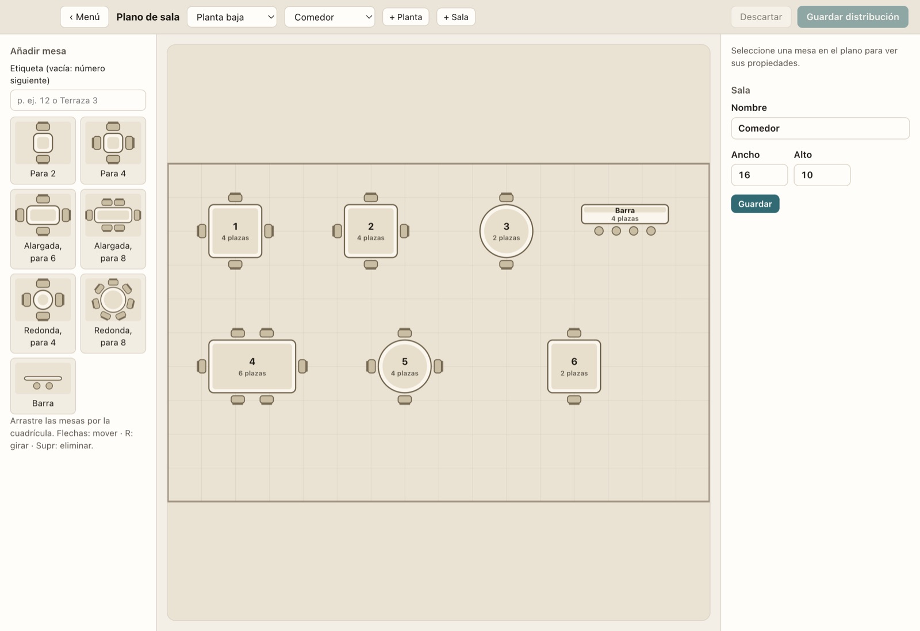Pick the 'Alargada, para 6' table tile
The width and height of the screenshot is (920, 631).
(43, 229)
